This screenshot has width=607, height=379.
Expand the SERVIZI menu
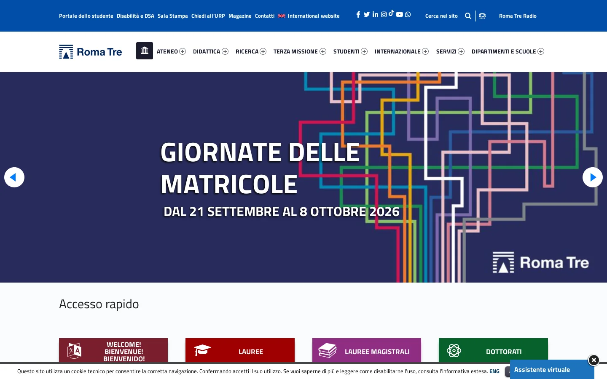461,51
